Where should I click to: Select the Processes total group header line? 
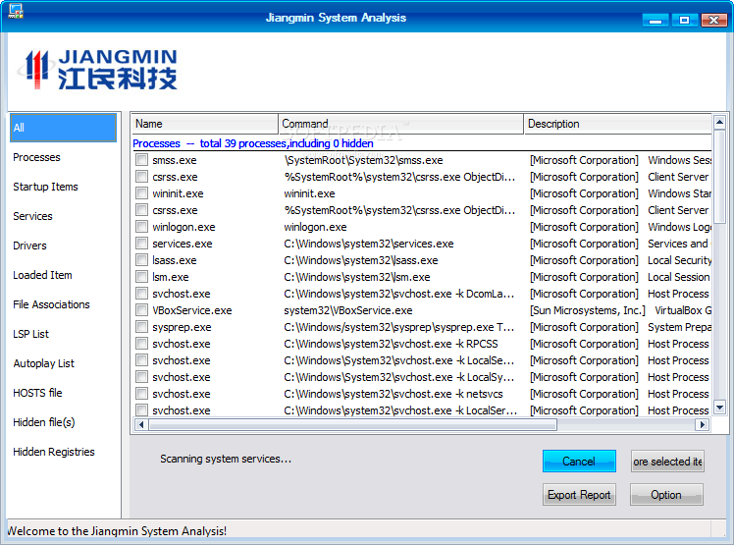pyautogui.click(x=253, y=143)
